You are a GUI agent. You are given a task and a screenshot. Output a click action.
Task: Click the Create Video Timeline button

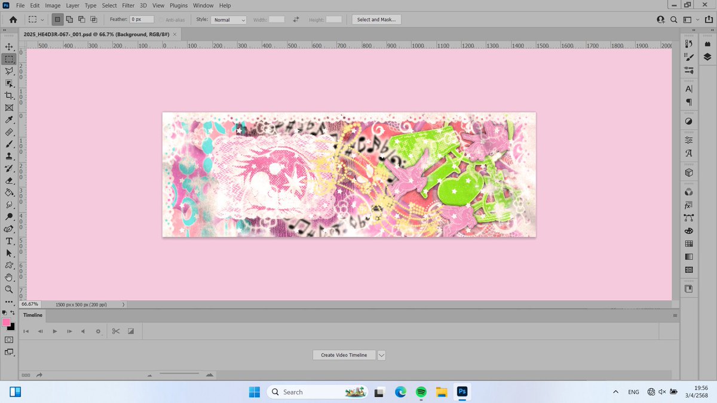[x=344, y=355]
